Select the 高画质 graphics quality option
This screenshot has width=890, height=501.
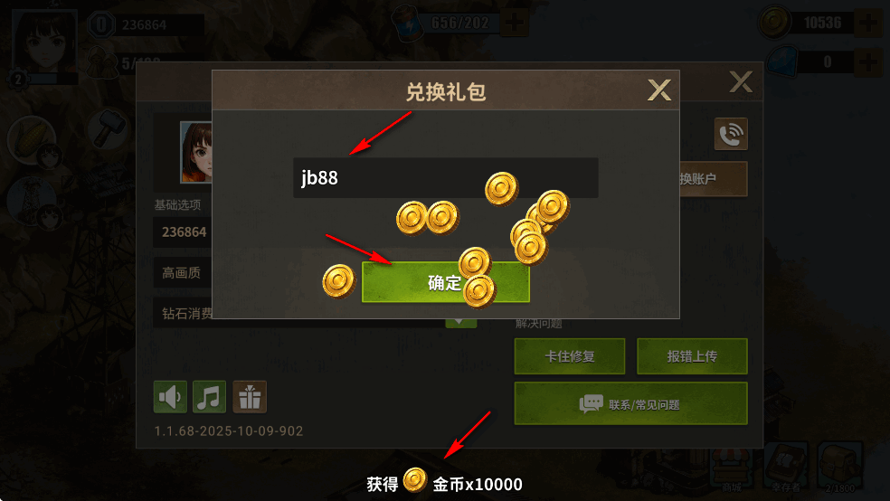click(182, 273)
